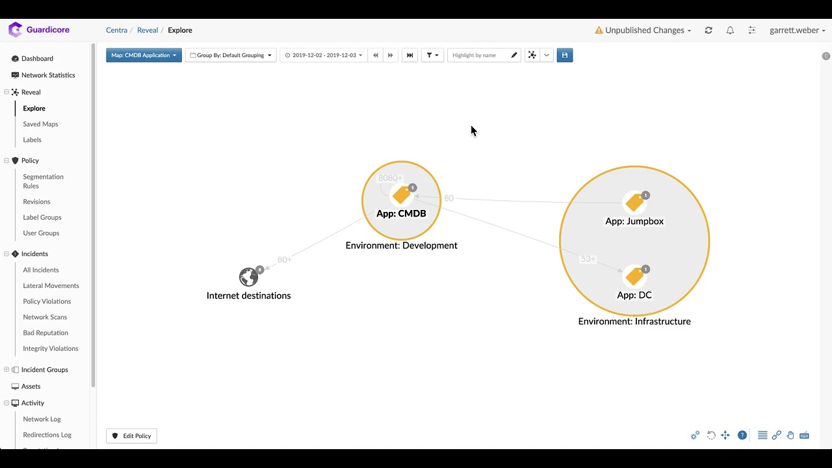
Task: Click the chain link icon
Action: [776, 435]
